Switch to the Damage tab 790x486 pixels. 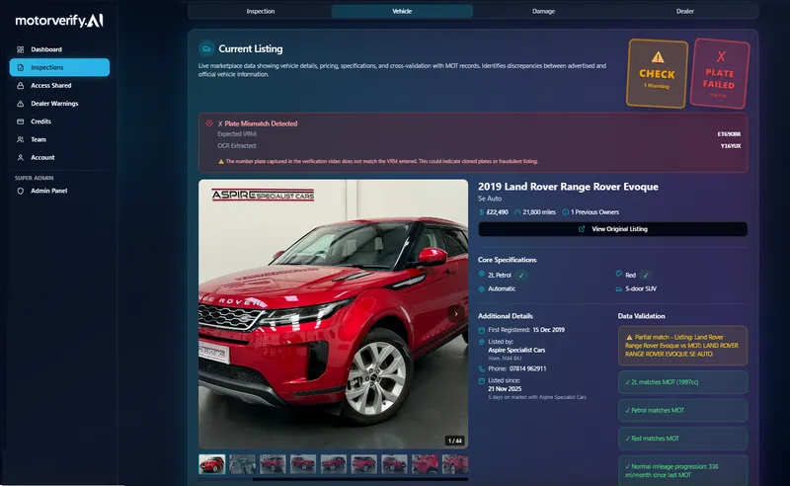coord(544,11)
